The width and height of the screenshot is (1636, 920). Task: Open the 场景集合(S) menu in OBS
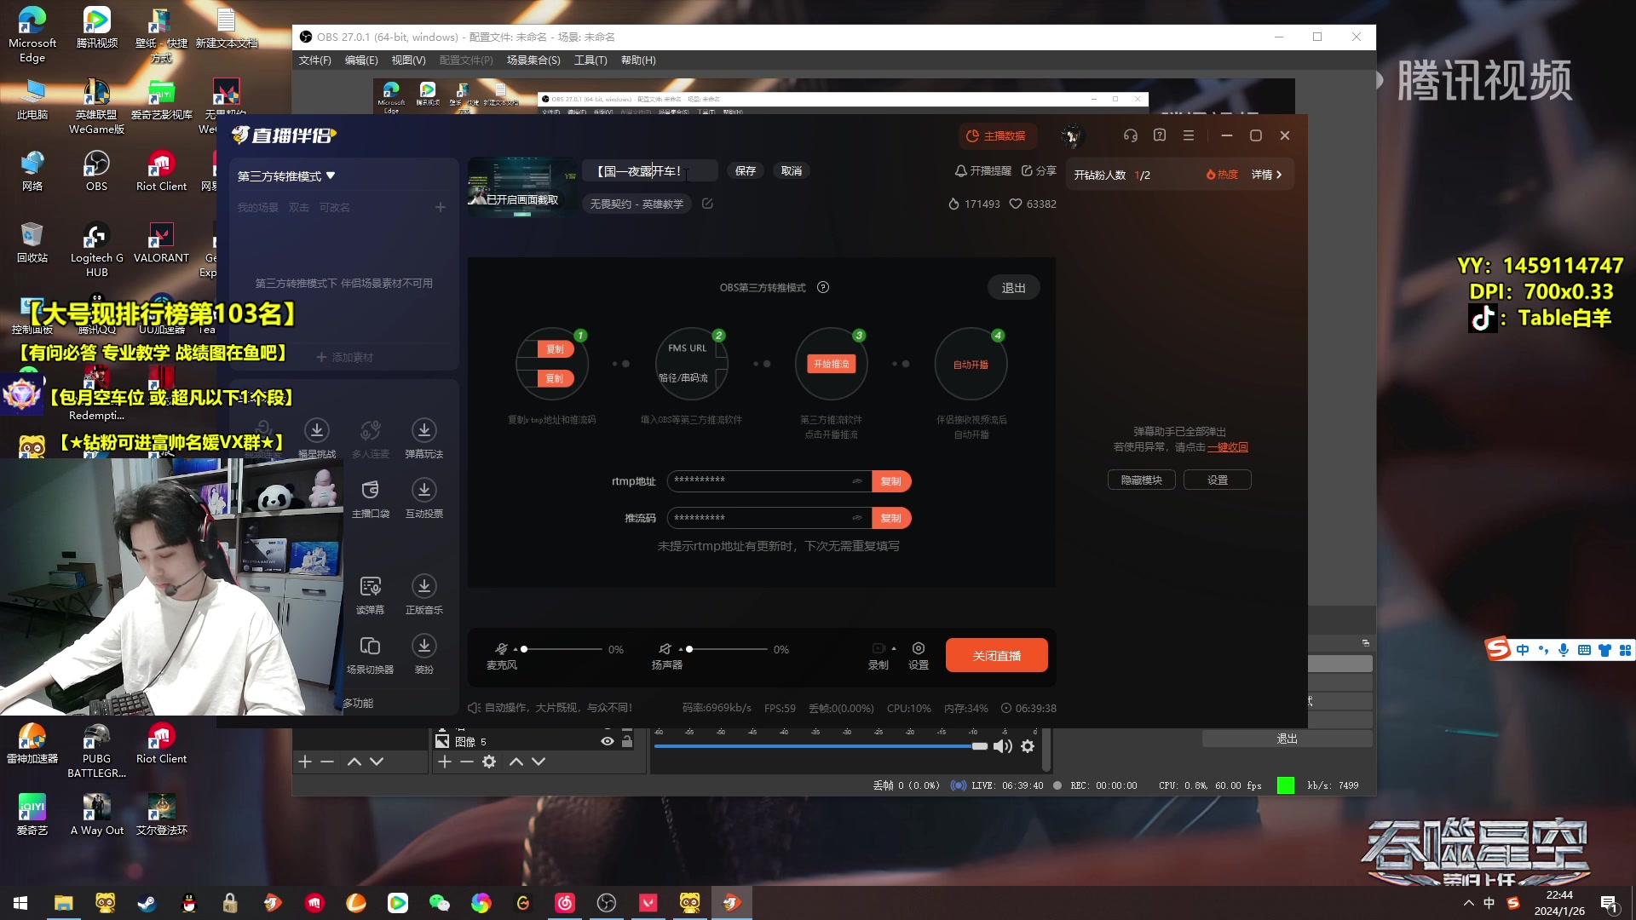tap(533, 60)
